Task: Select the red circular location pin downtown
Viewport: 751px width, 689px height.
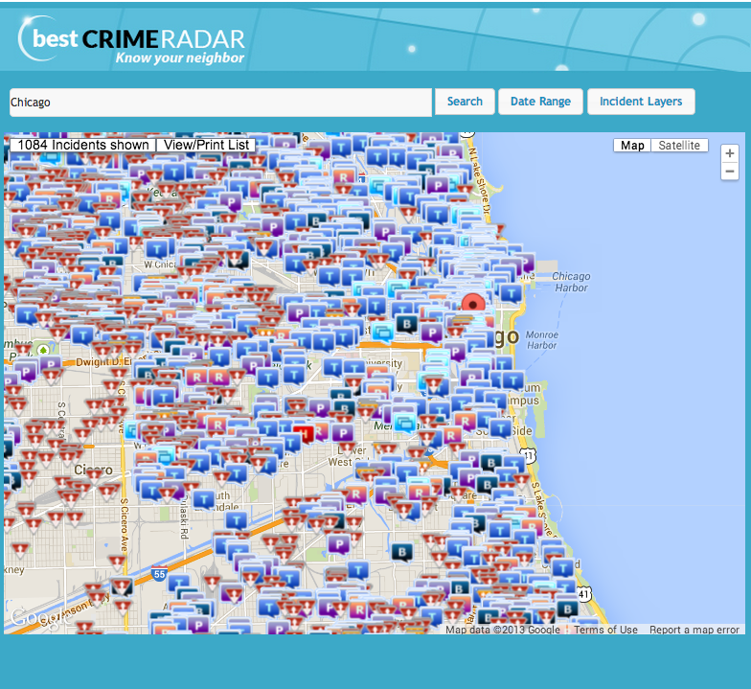Action: 473,305
